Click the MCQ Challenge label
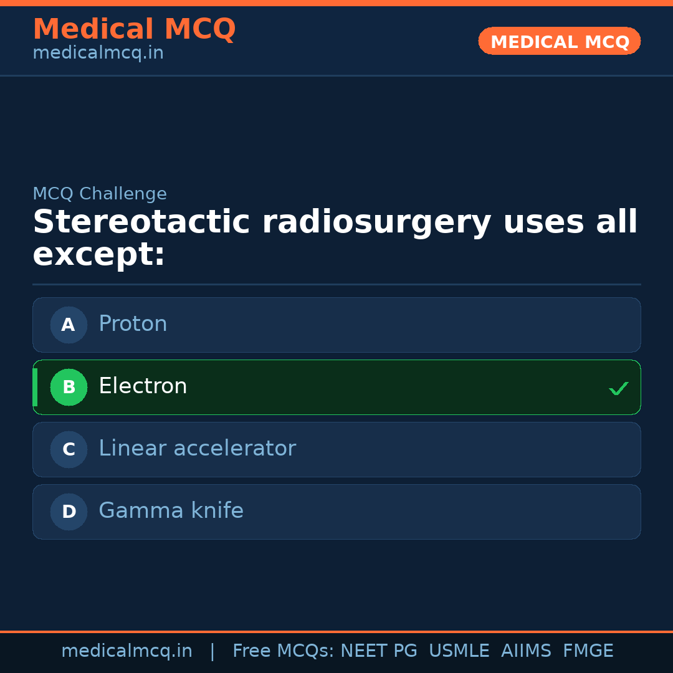Image resolution: width=673 pixels, height=673 pixels. click(x=100, y=194)
